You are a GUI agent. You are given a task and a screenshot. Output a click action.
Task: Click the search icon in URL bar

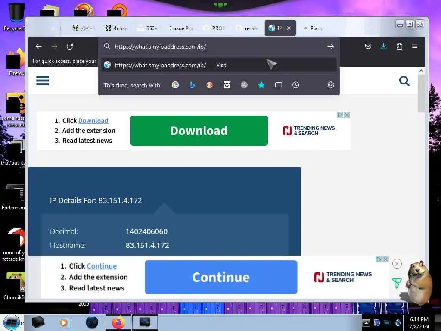[107, 46]
